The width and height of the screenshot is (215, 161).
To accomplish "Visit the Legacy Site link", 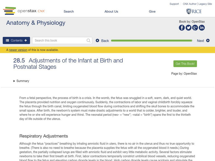I will point(205,4).
